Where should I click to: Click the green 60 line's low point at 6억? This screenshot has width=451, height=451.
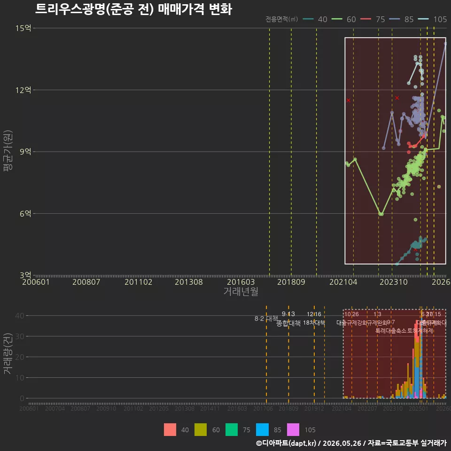(x=381, y=214)
